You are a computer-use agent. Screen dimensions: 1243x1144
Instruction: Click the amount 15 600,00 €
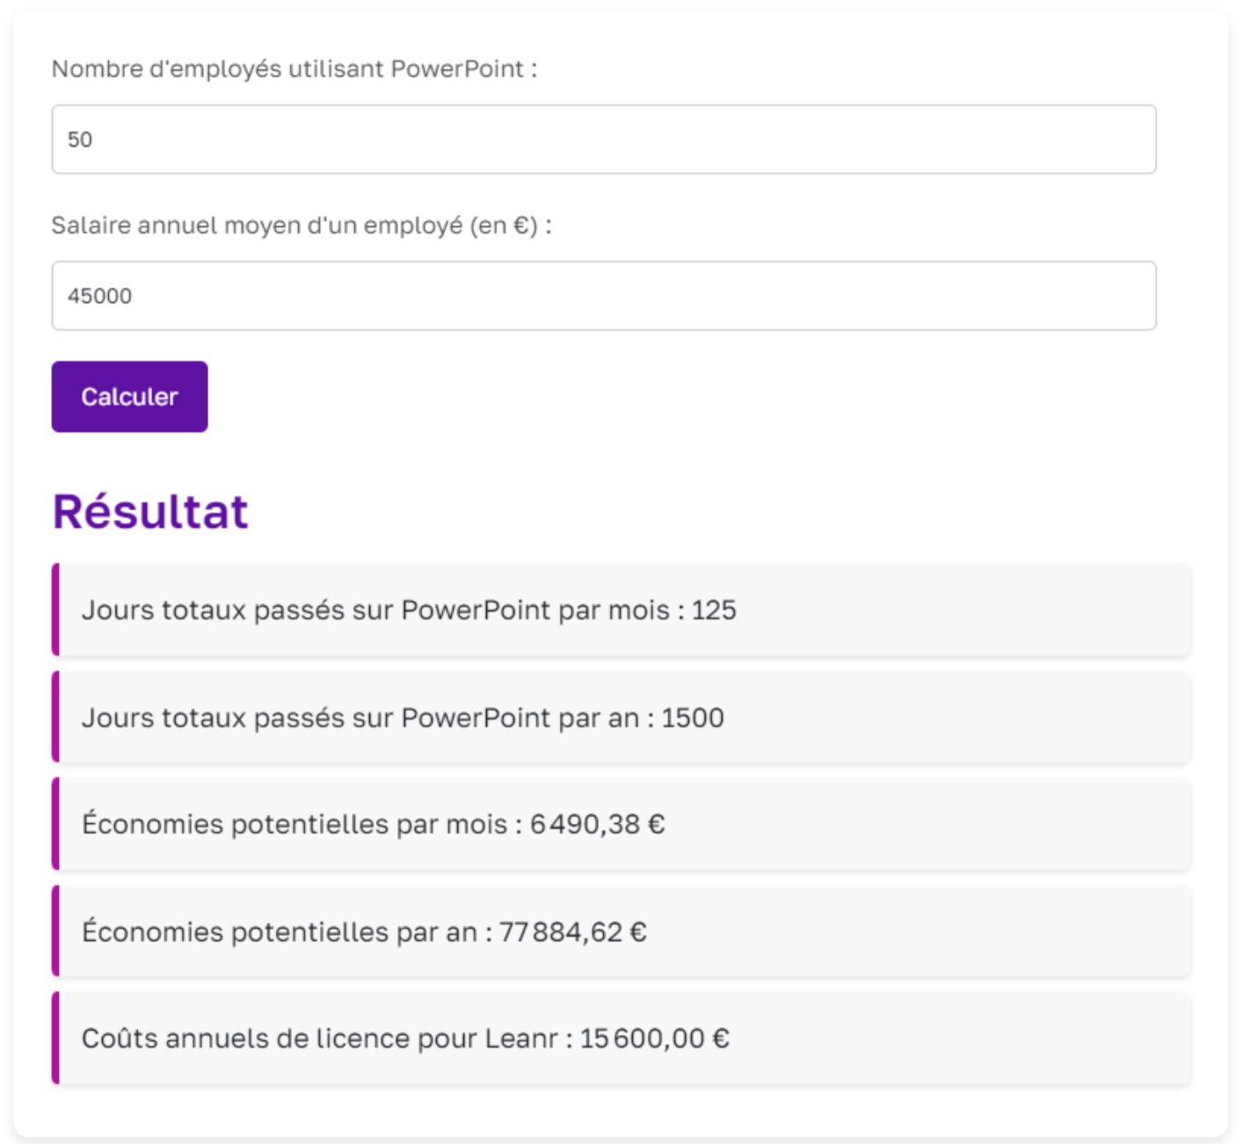(656, 1038)
